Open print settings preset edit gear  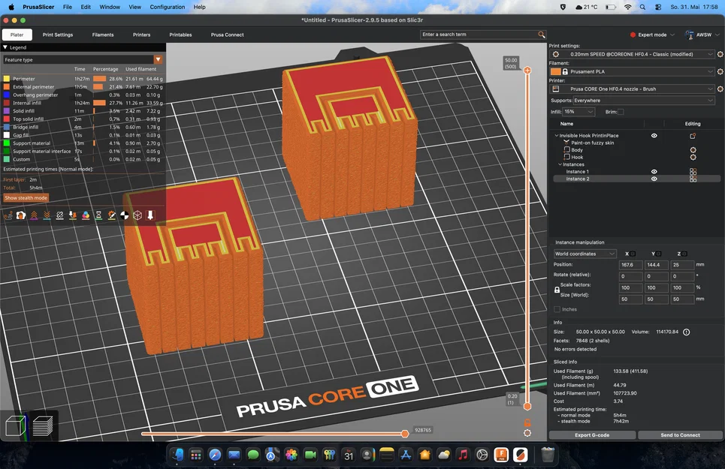coord(720,54)
